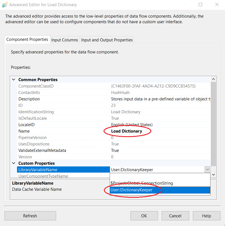Select the Description property row
Viewport: 225px width, 226px height.
point(29,99)
